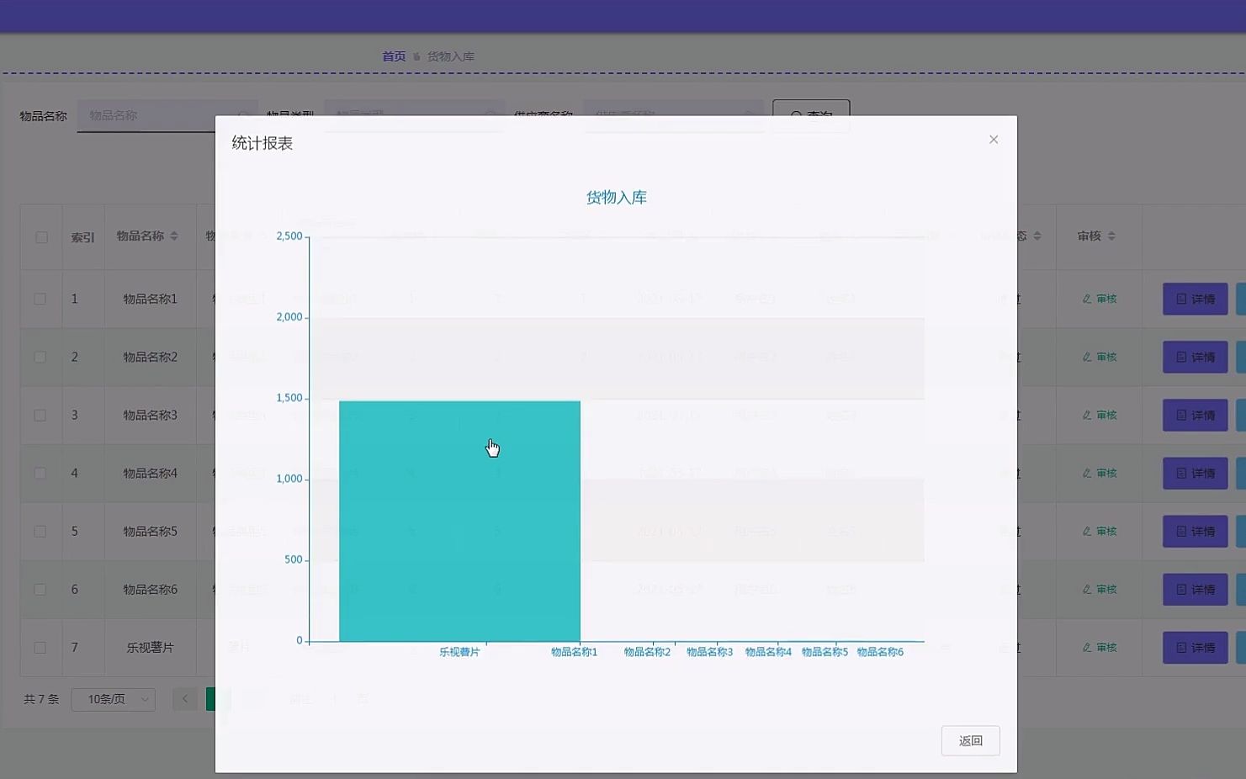
Task: Open 详情 for row 物品名称3
Action: click(x=1195, y=415)
